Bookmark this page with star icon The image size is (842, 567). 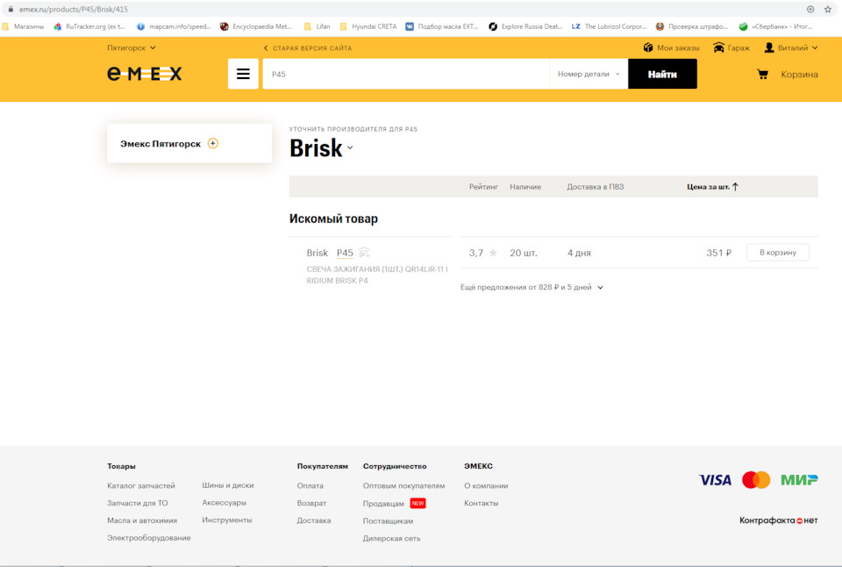(827, 9)
